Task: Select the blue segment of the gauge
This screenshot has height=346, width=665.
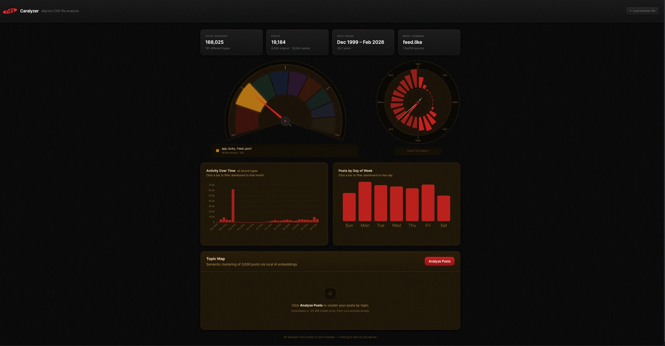Action: tap(279, 83)
